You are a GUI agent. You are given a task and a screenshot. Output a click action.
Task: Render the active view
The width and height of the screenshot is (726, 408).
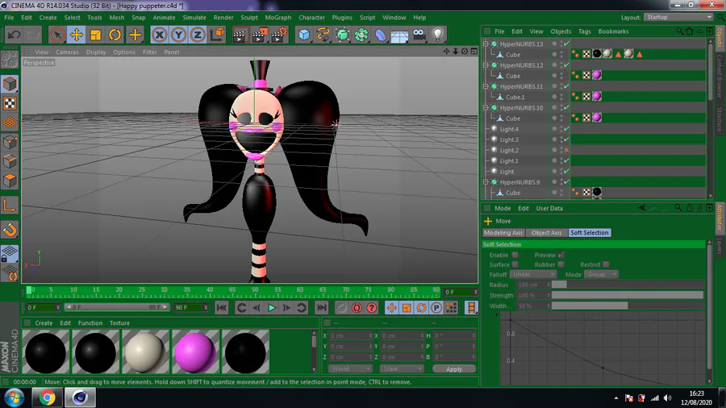[x=240, y=35]
